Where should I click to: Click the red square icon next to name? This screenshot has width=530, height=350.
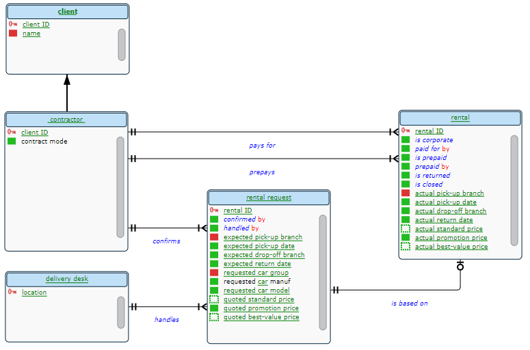click(13, 33)
